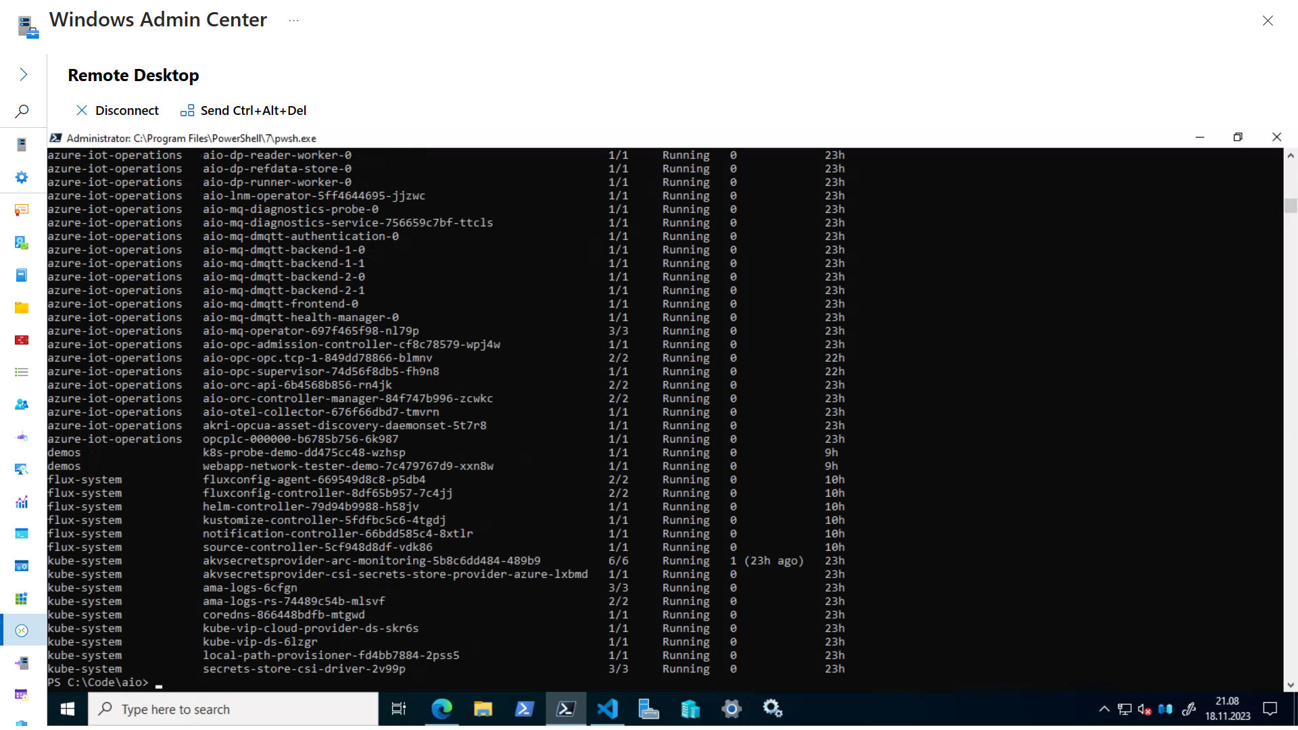Screen dimensions: 1298x730
Task: Select the highlighted Remote Desktop tool icon
Action: [22, 631]
